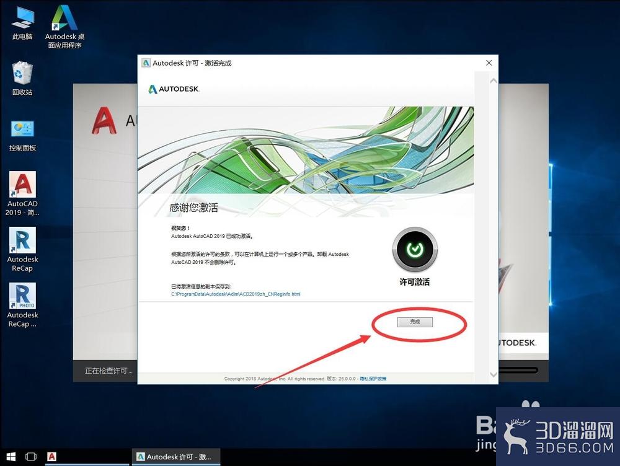The width and height of the screenshot is (620, 466).
Task: Open the 此电脑 desktop icon
Action: coord(22,23)
